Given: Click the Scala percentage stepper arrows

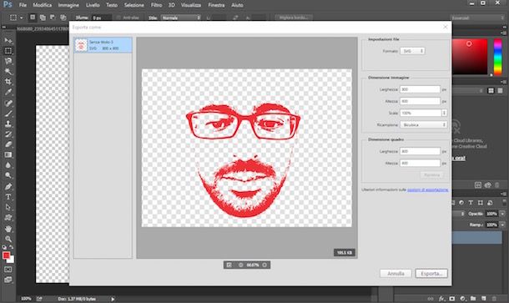Looking at the screenshot, I should tap(444, 113).
